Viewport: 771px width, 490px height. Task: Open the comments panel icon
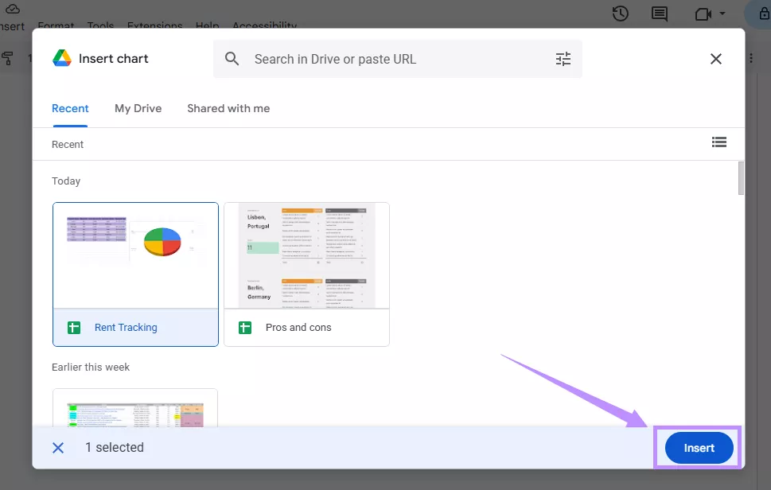pos(659,14)
